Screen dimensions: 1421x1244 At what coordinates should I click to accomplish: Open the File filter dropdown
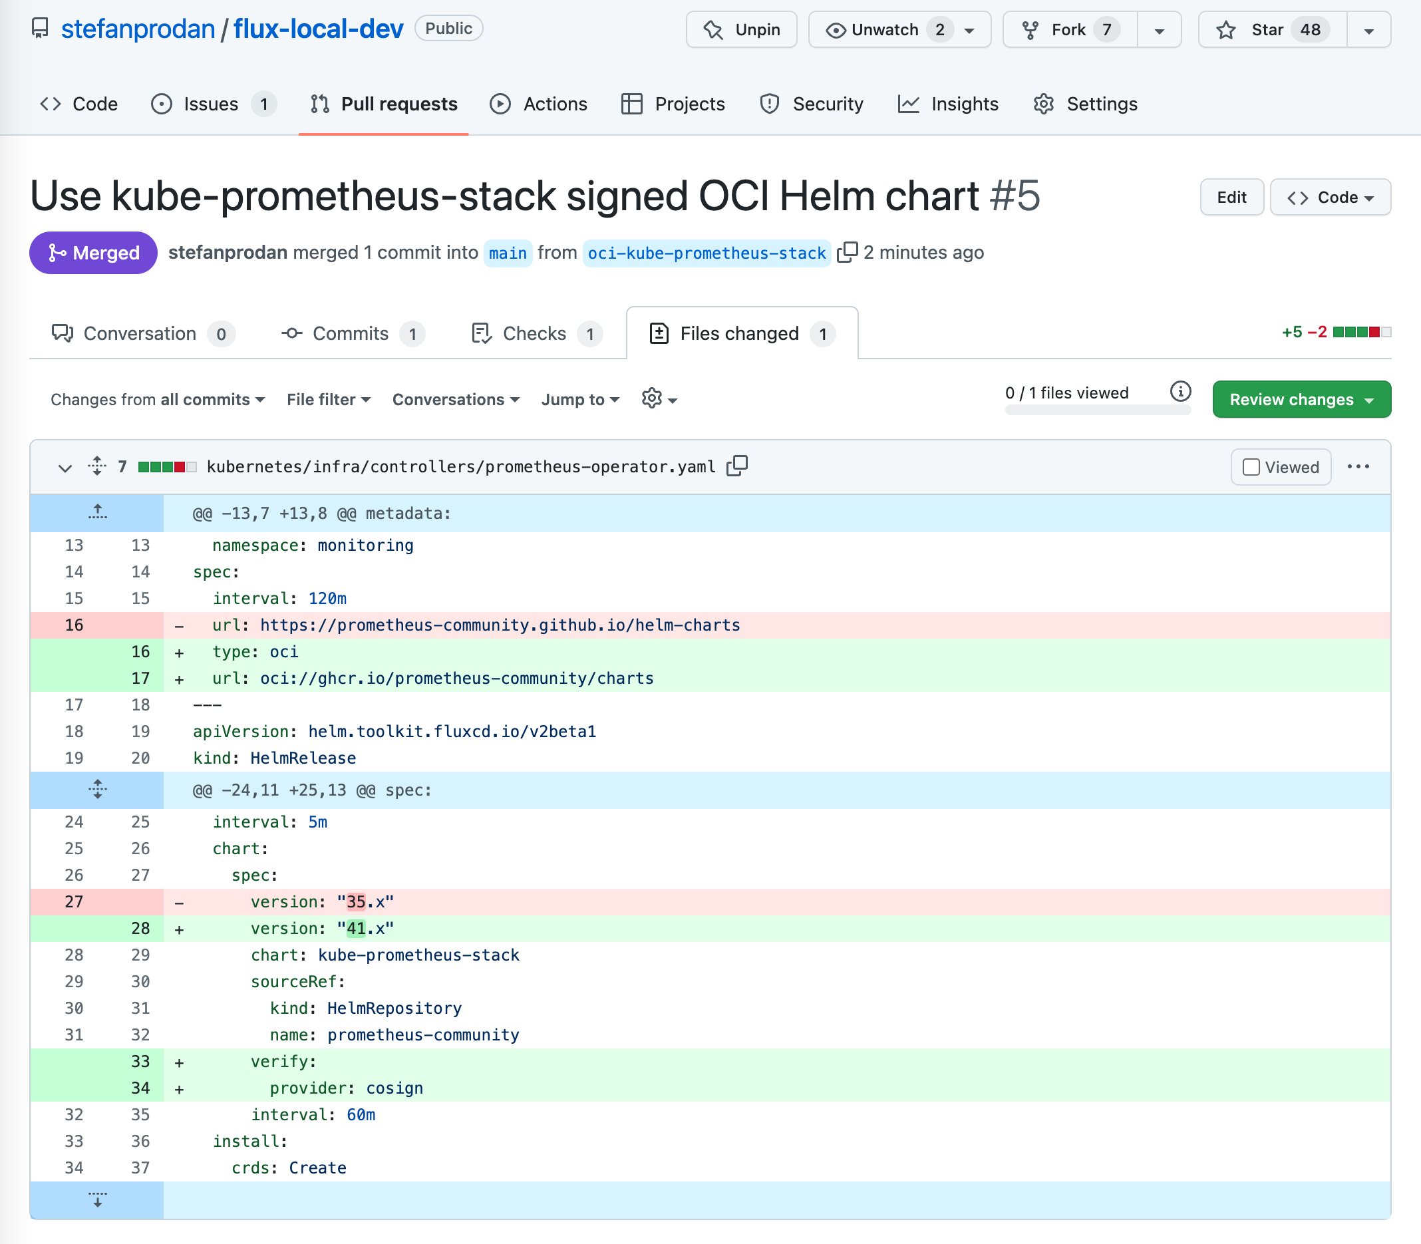pos(329,399)
